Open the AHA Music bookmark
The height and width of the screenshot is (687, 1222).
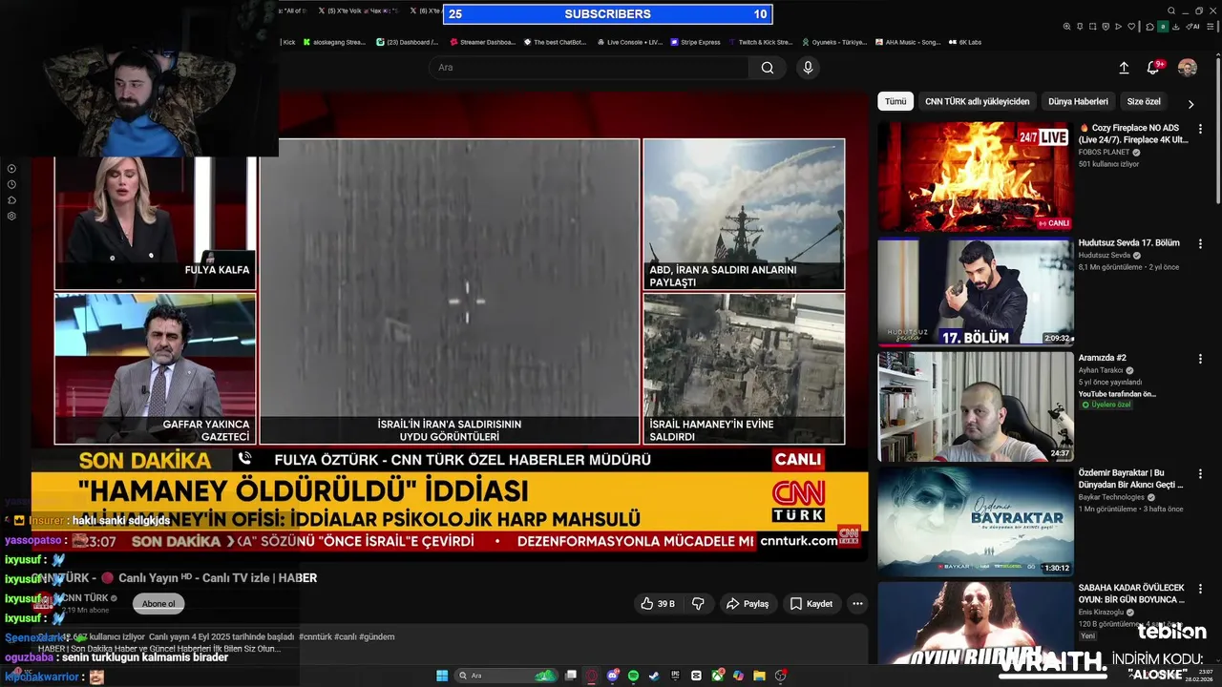pyautogui.click(x=908, y=42)
